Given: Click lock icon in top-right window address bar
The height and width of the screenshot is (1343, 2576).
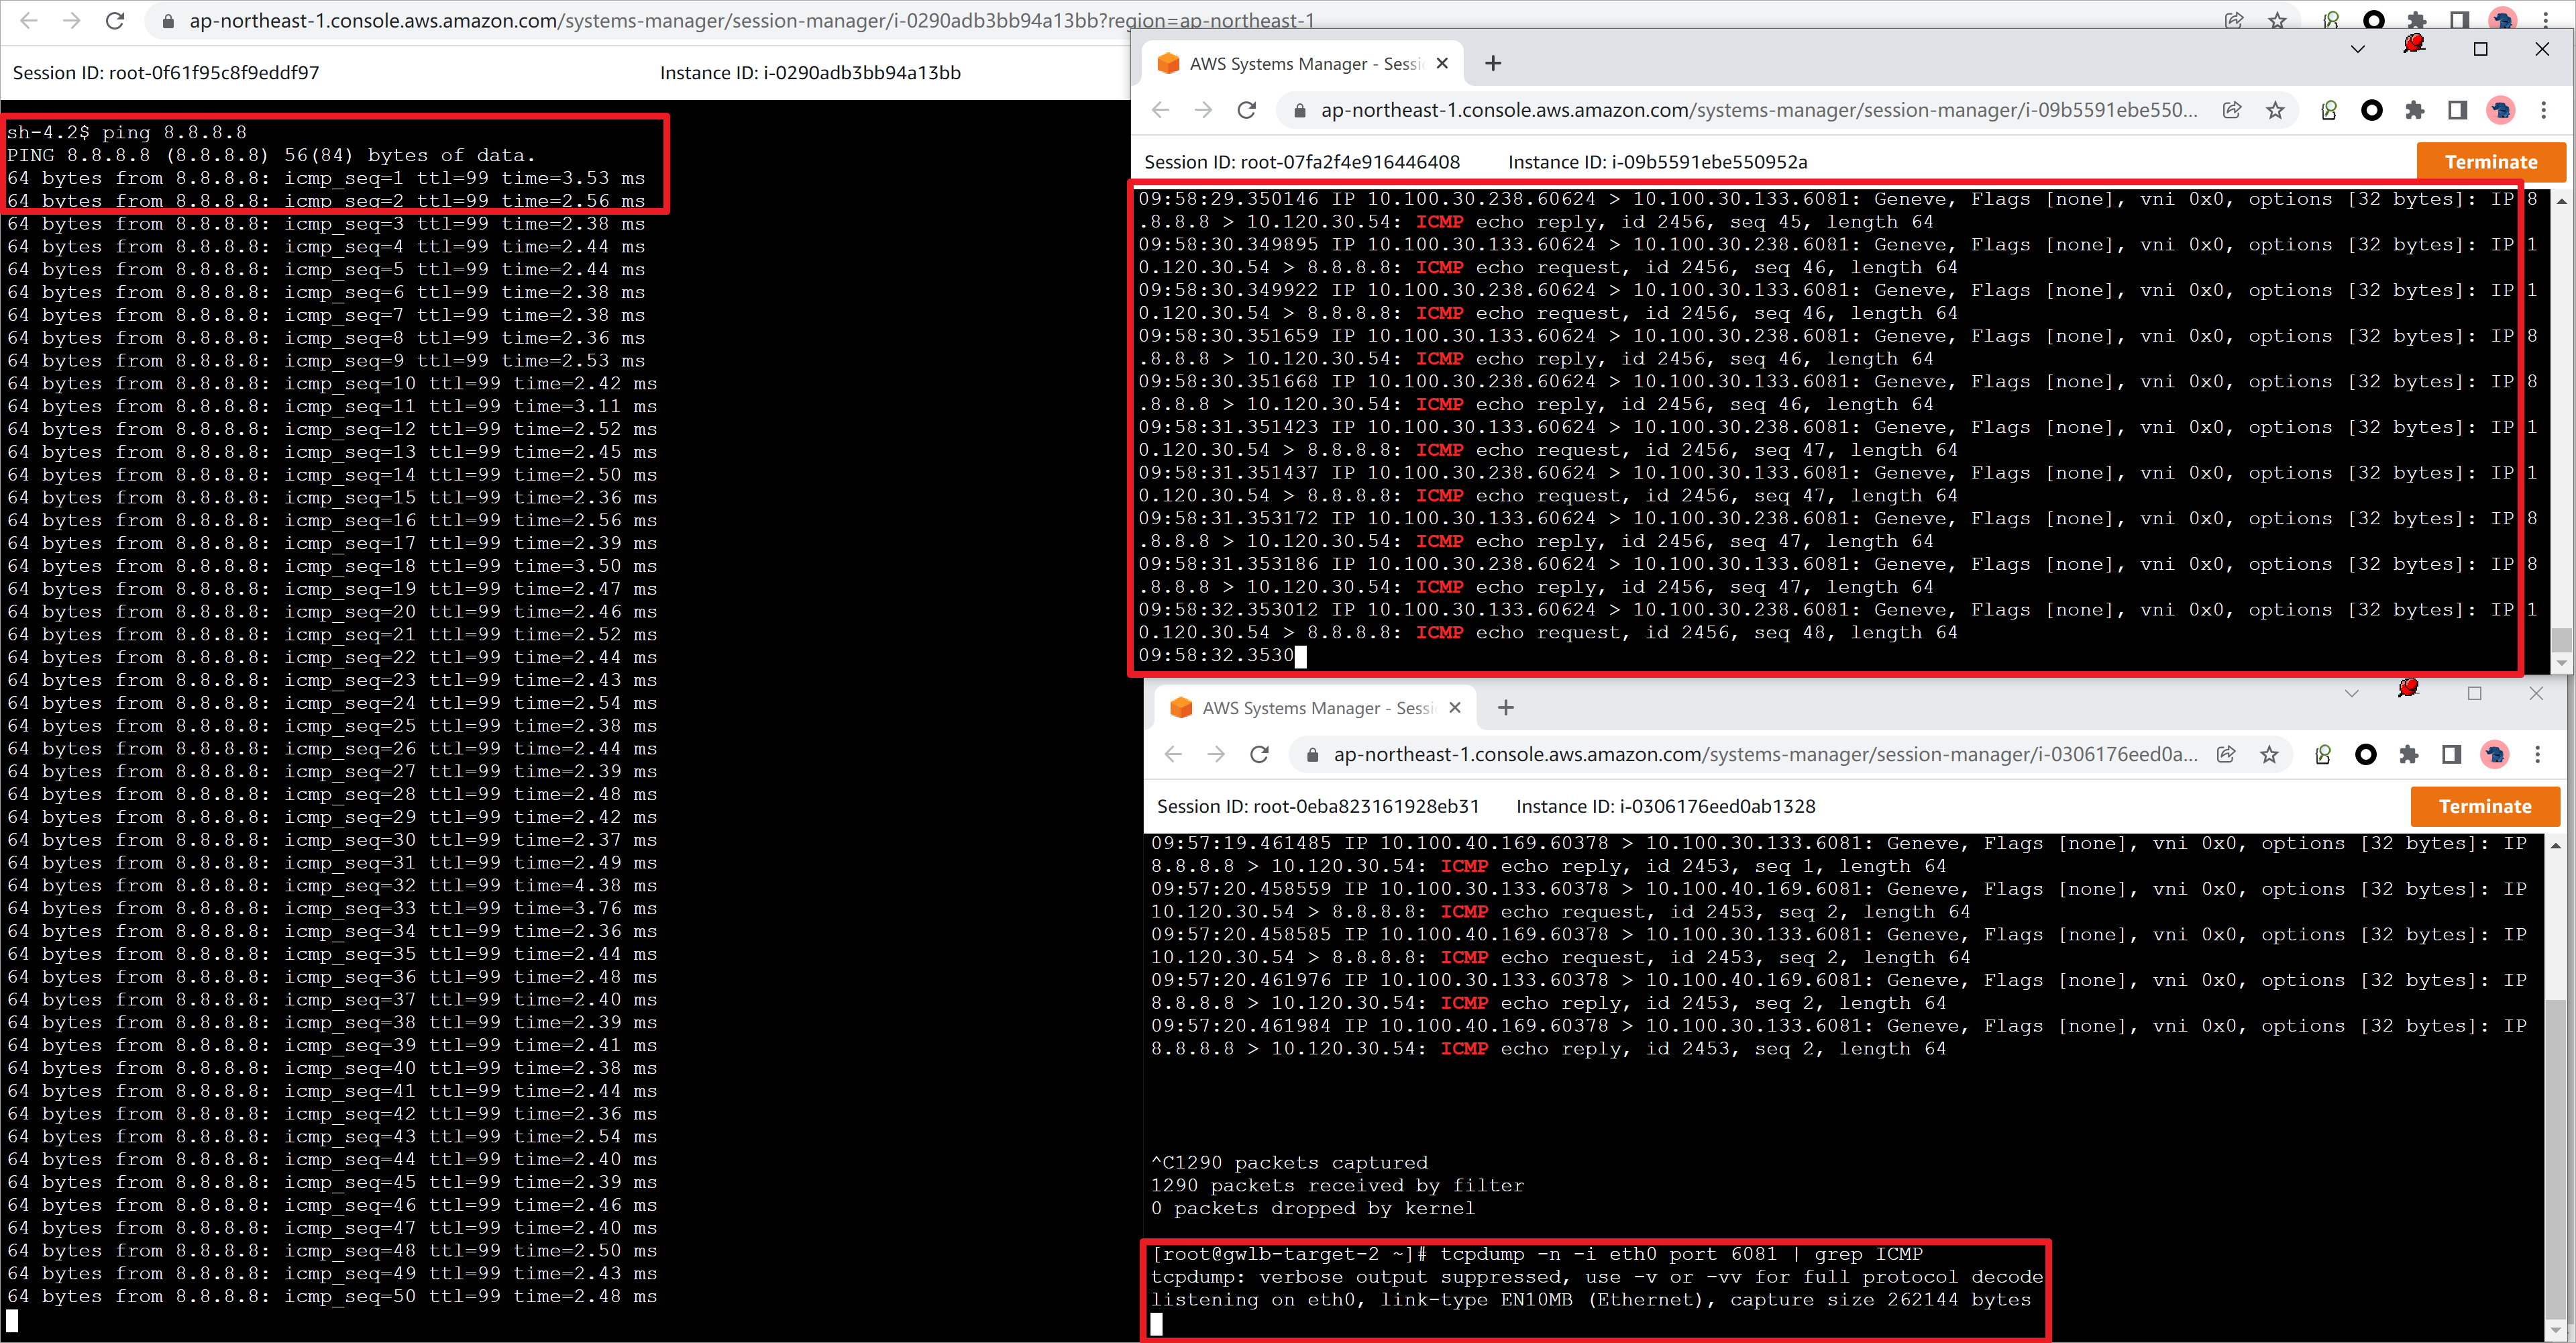Looking at the screenshot, I should 1299,111.
